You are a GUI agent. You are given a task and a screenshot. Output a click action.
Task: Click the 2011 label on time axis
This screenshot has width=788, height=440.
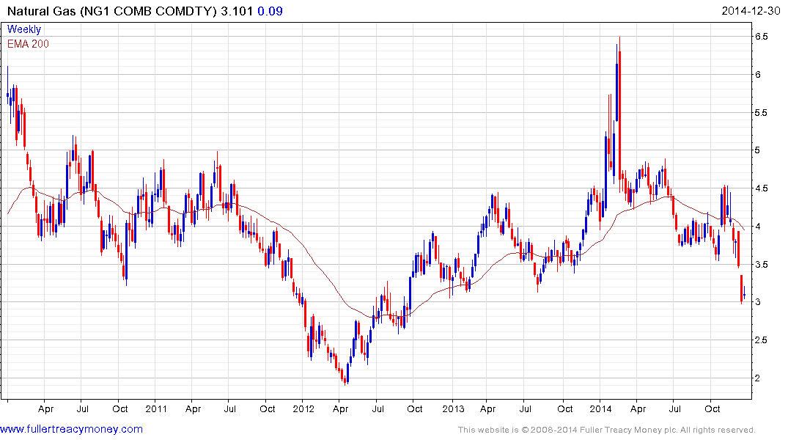(157, 408)
